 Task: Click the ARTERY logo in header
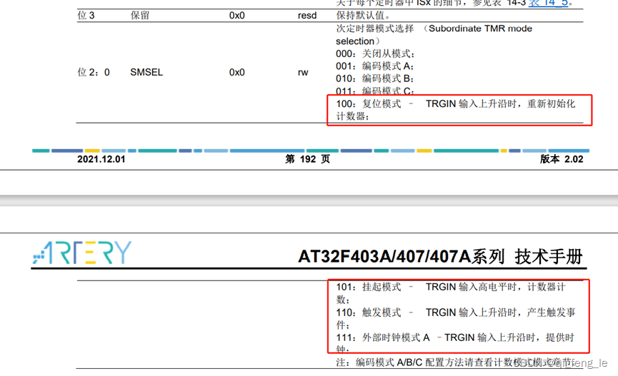coord(82,253)
